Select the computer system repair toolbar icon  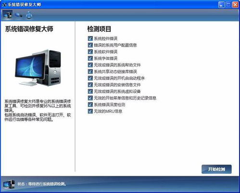[7, 15]
